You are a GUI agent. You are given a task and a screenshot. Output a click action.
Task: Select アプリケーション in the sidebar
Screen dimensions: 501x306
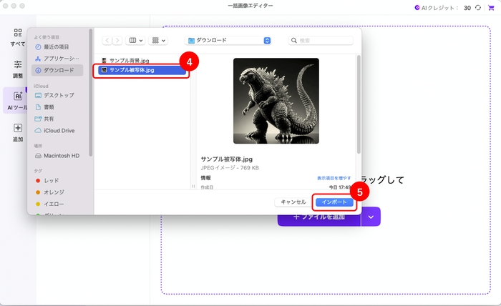pyautogui.click(x=57, y=59)
